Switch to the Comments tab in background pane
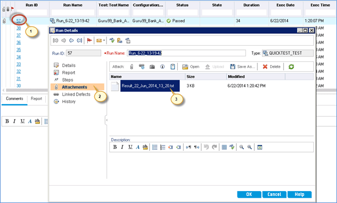The width and height of the screenshot is (337, 203). tap(15, 99)
